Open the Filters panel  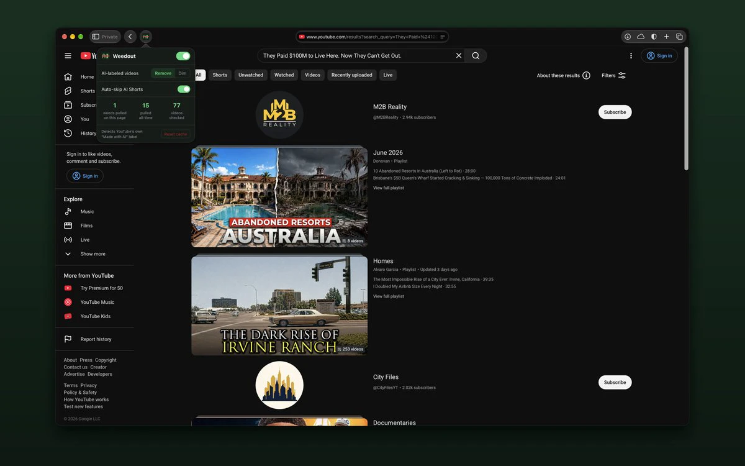(x=613, y=75)
